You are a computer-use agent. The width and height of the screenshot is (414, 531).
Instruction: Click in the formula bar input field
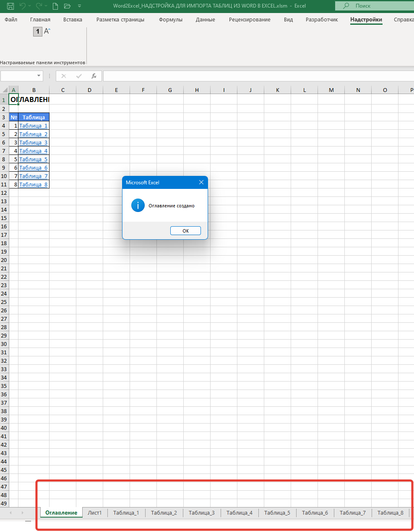click(x=252, y=76)
